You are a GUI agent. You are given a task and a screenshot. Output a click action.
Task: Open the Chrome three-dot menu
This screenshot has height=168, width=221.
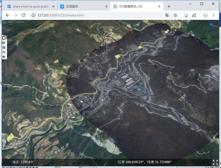coord(214,15)
